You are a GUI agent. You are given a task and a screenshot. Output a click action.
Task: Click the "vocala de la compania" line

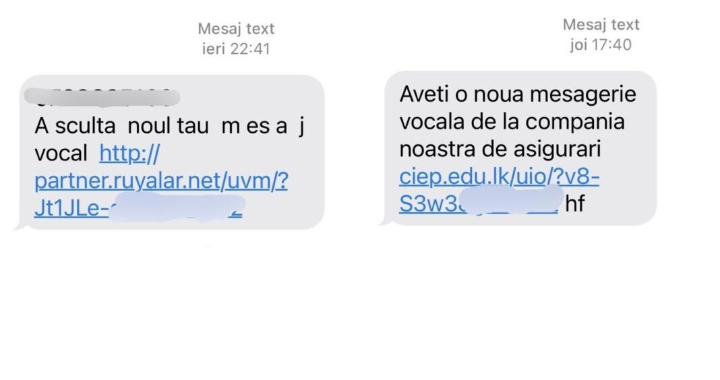512,121
